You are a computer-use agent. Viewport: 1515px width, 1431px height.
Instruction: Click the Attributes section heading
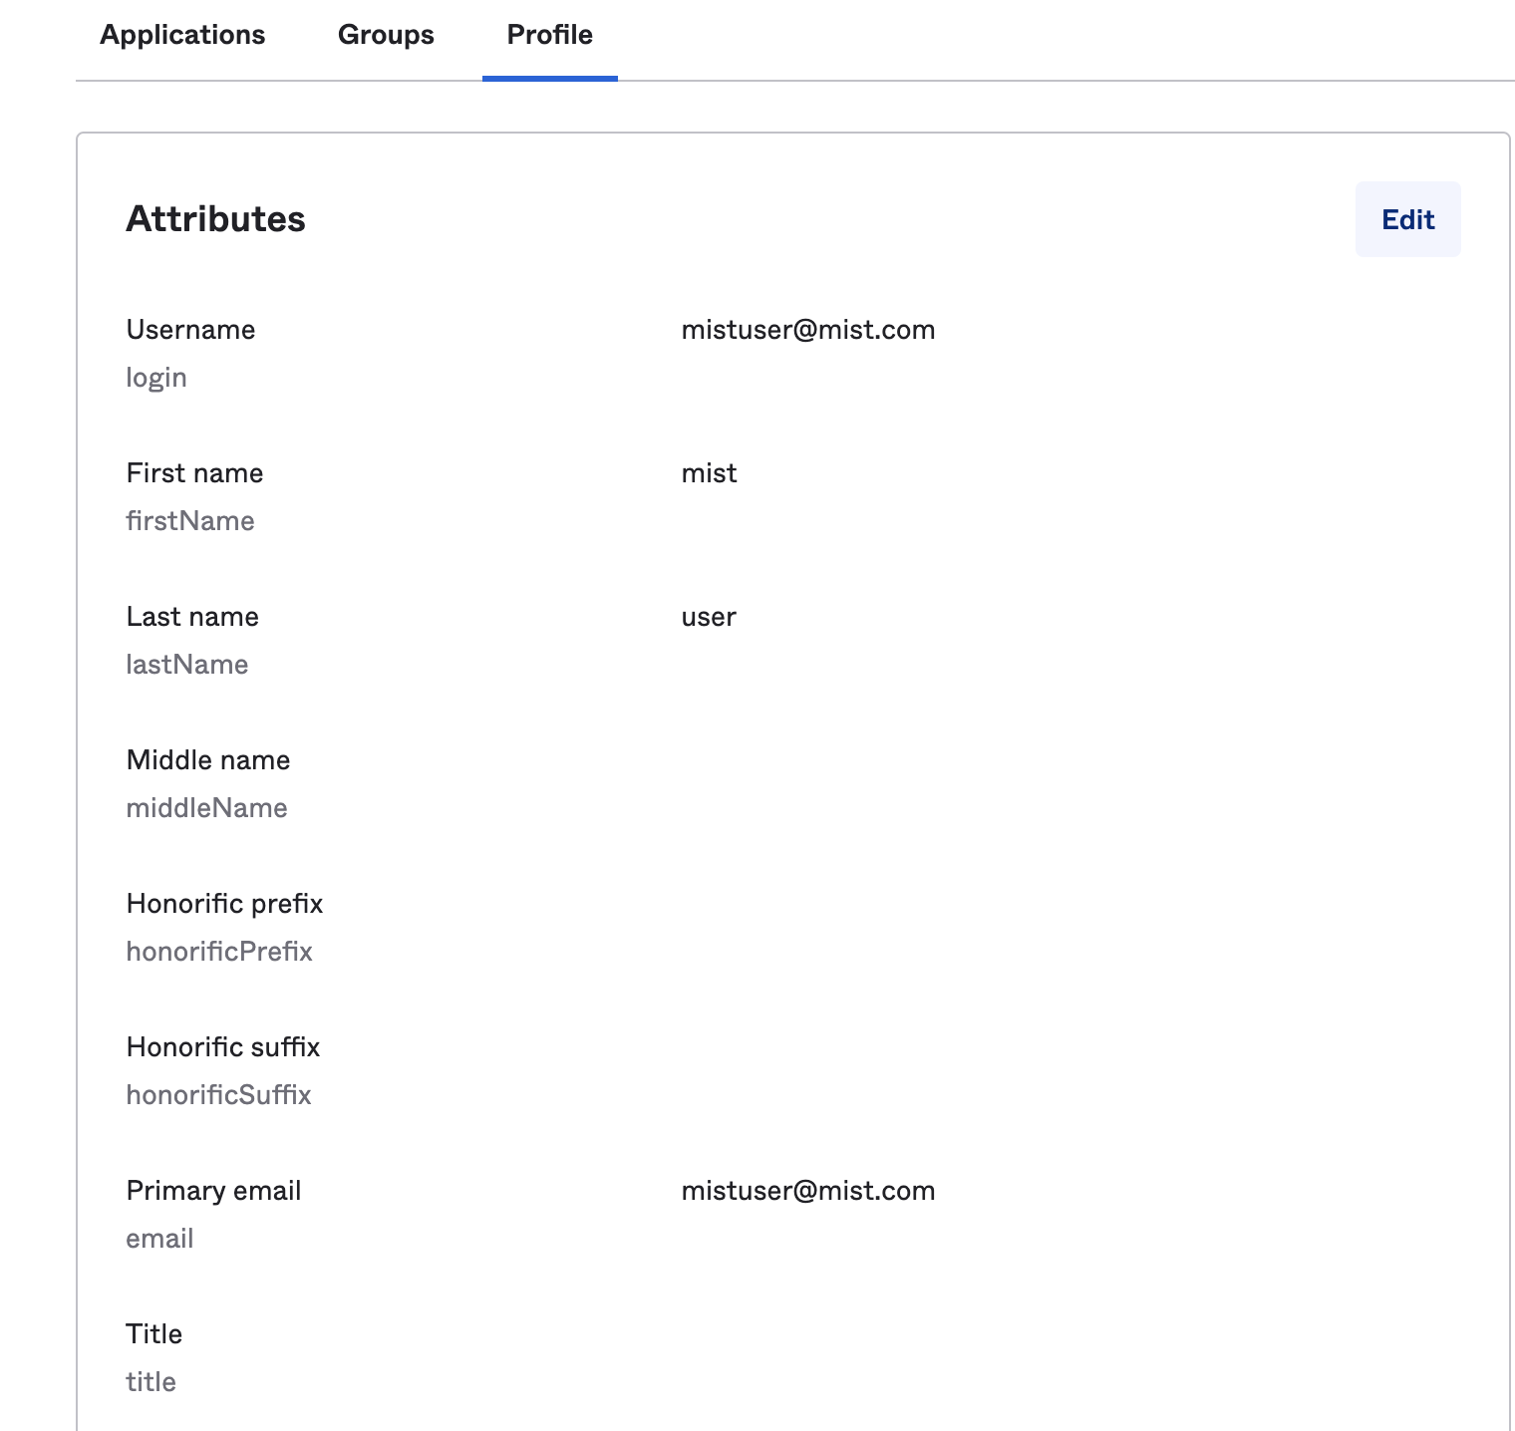point(215,219)
